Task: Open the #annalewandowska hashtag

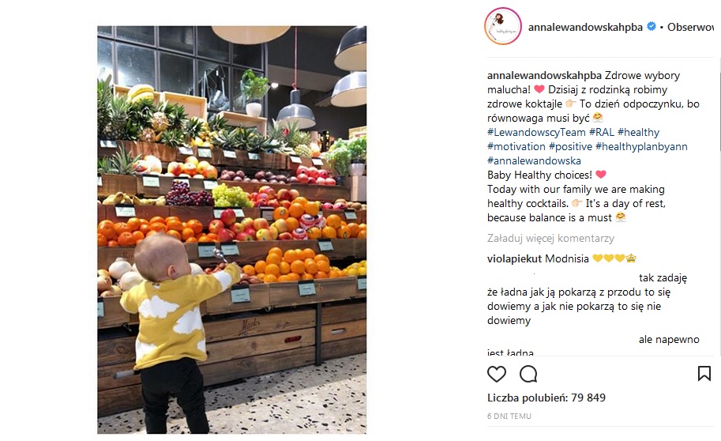Action: click(x=534, y=160)
